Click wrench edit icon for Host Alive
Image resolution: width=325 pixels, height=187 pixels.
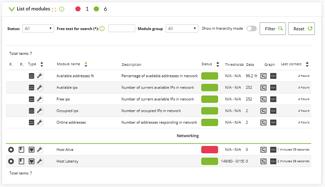39,150
